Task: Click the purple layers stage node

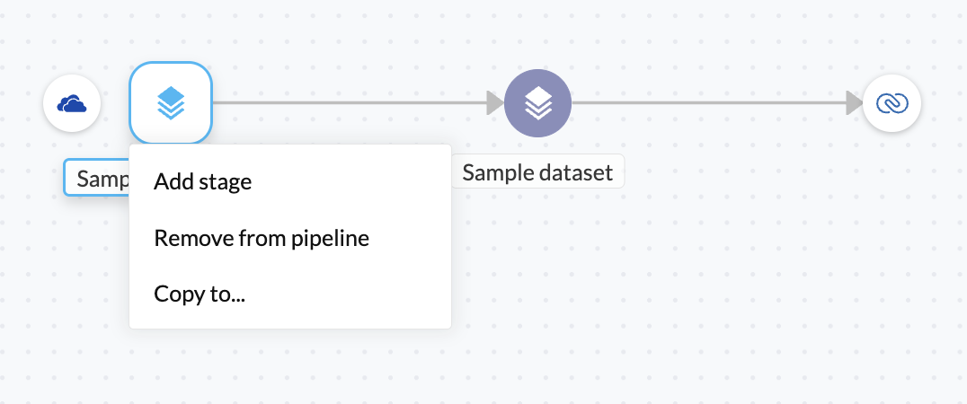Action: click(537, 104)
